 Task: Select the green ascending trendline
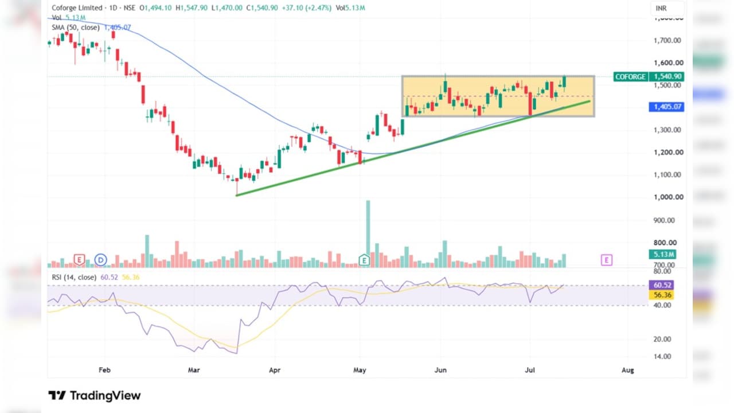413,149
